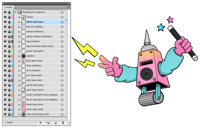Unlock the eye slit shadow layer

coord(9,27)
